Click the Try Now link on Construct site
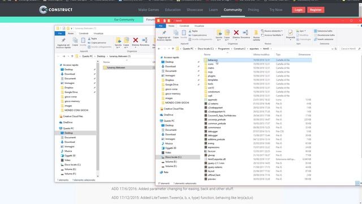This screenshot has width=362, height=204. click(x=275, y=10)
